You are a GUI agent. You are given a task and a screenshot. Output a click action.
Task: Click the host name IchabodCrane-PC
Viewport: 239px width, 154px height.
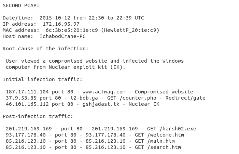coord(62,36)
